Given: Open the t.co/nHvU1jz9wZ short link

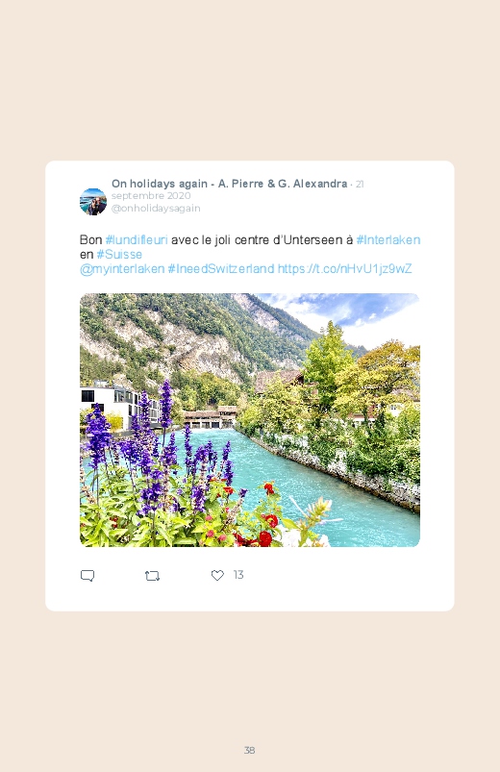Looking at the screenshot, I should click(x=345, y=269).
